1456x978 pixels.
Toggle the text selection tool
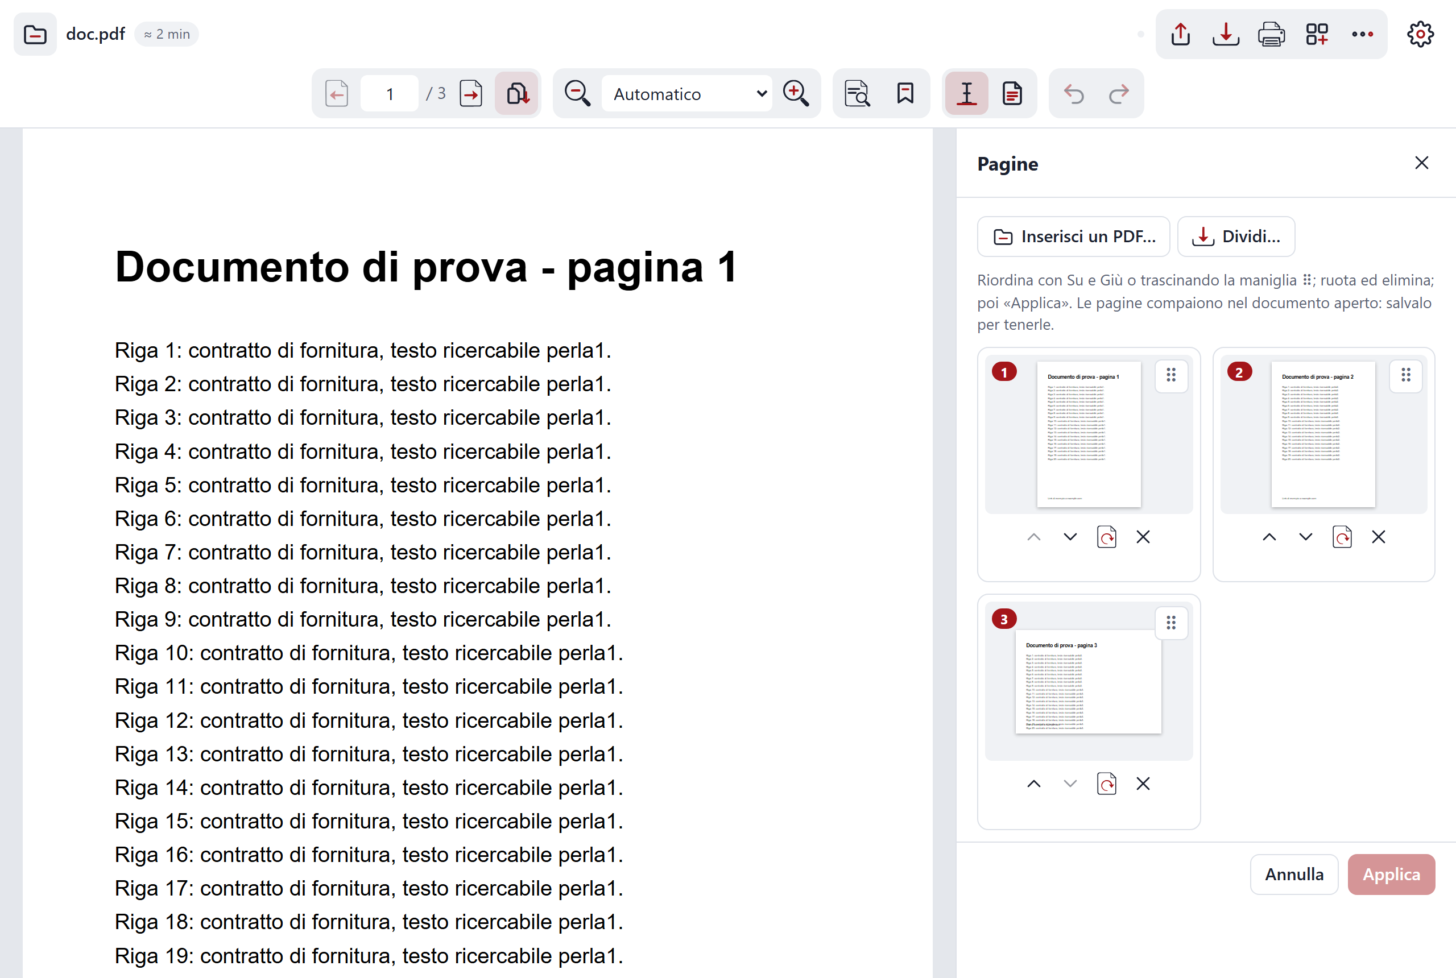[x=966, y=94]
